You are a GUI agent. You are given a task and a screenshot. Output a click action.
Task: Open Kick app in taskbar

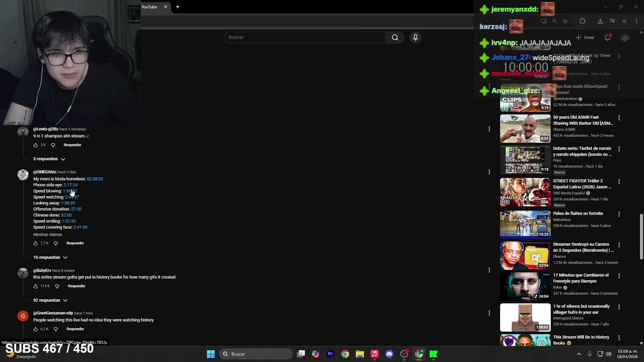[433, 354]
